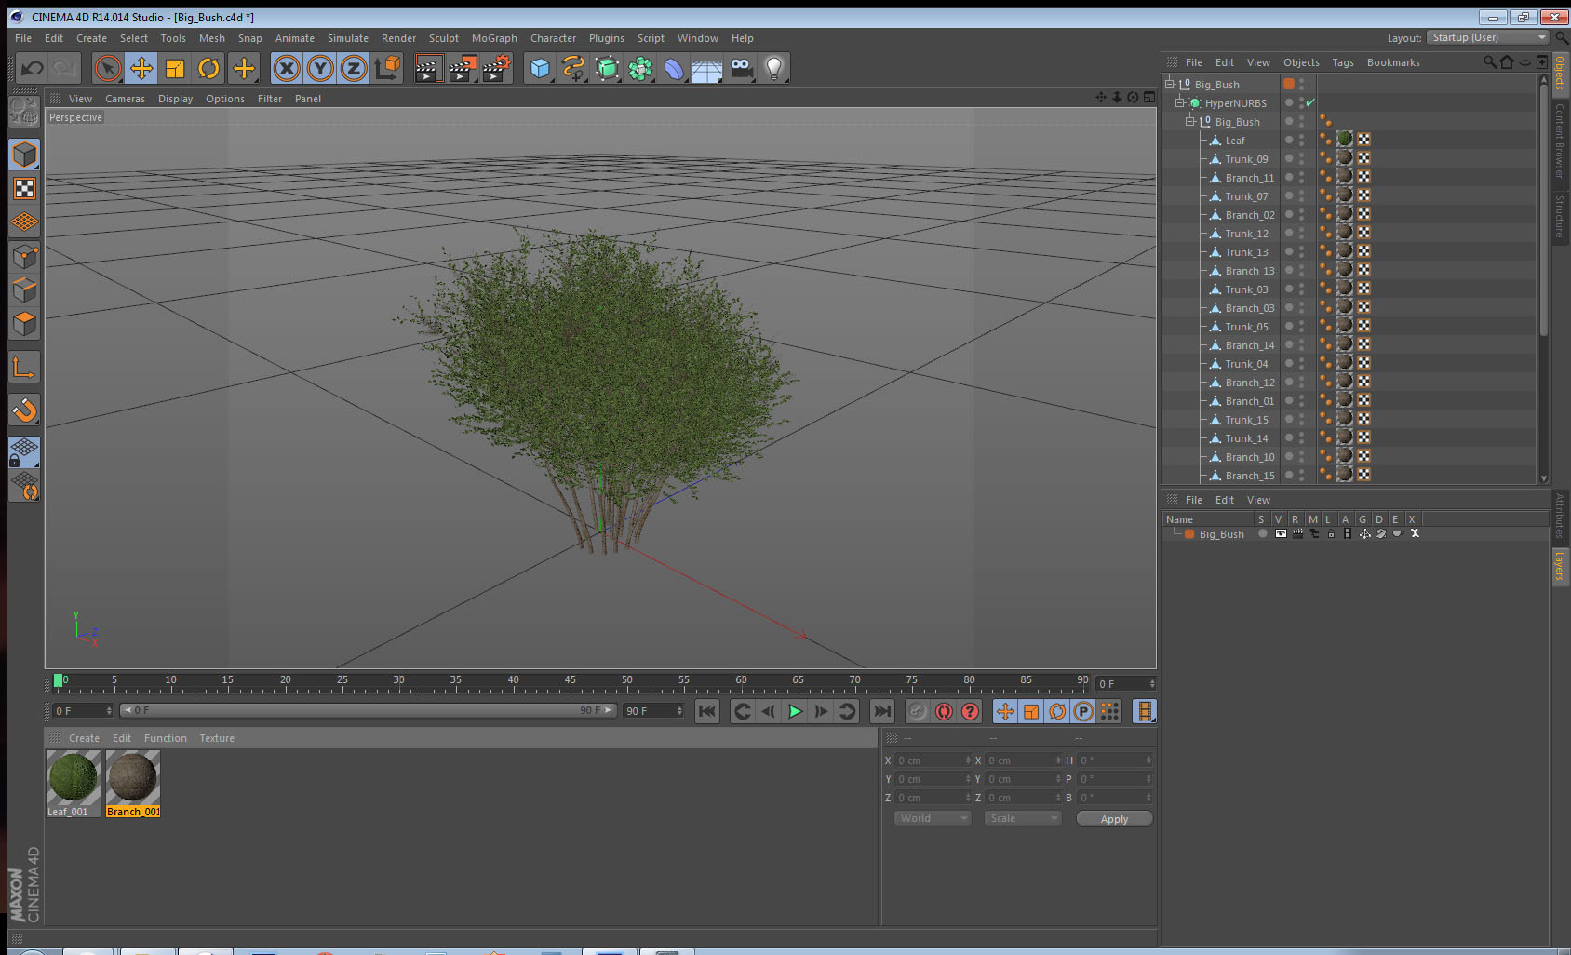Click the timeline range slider bar
Screen dimensions: 1571x955
coord(368,710)
